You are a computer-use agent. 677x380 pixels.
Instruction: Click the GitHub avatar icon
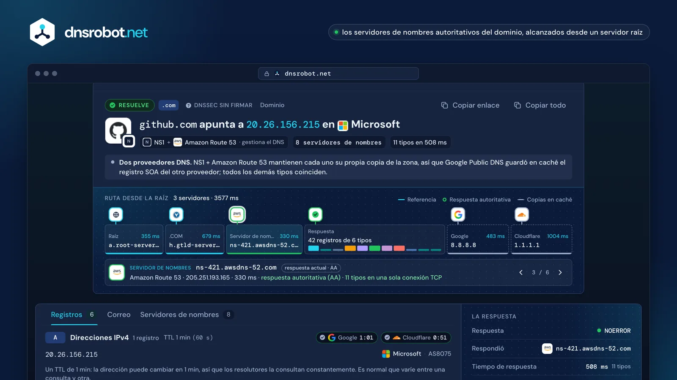(x=118, y=130)
